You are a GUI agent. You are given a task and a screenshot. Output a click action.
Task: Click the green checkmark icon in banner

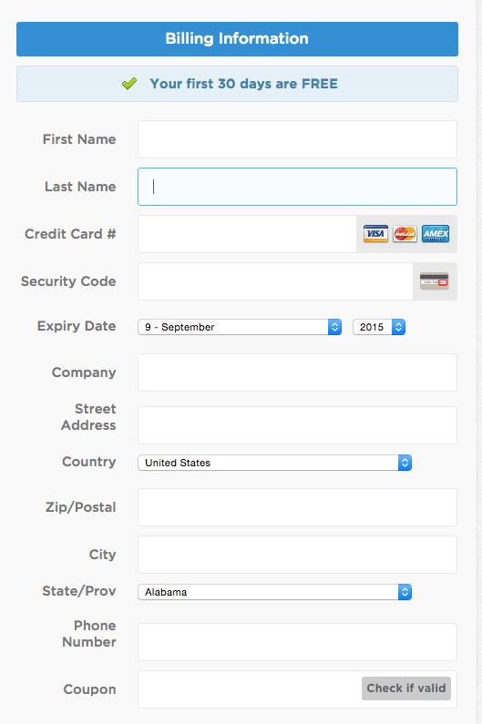pyautogui.click(x=129, y=84)
